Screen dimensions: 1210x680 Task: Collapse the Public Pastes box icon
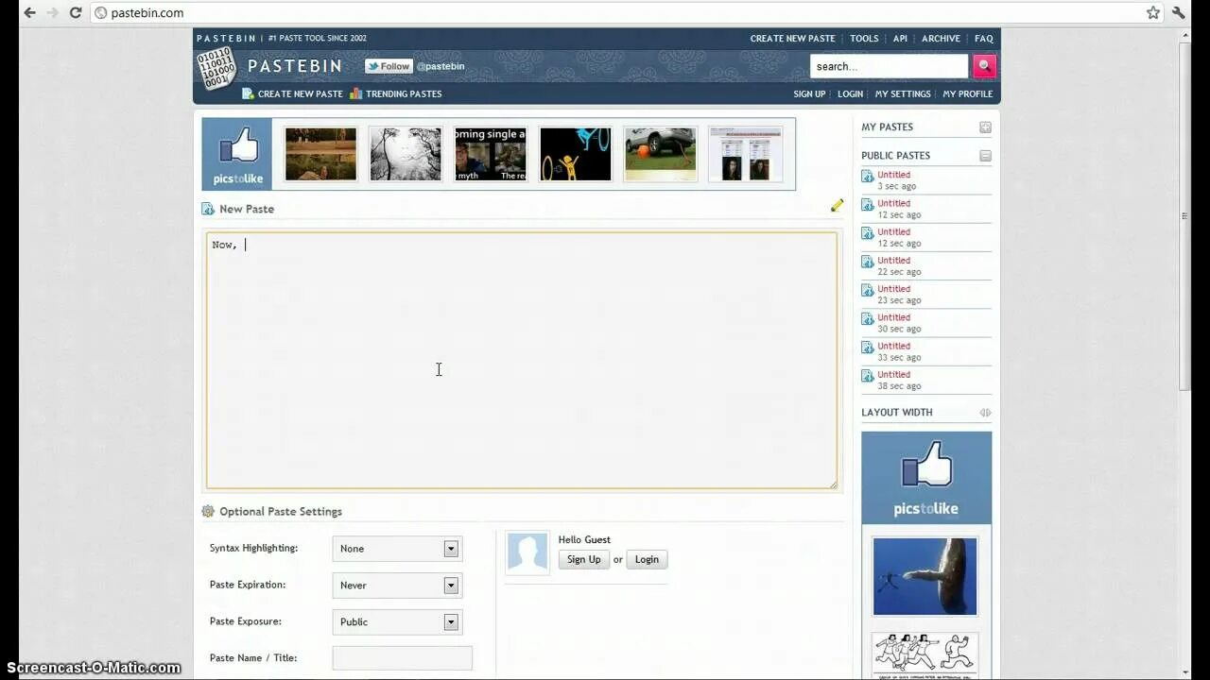point(985,156)
